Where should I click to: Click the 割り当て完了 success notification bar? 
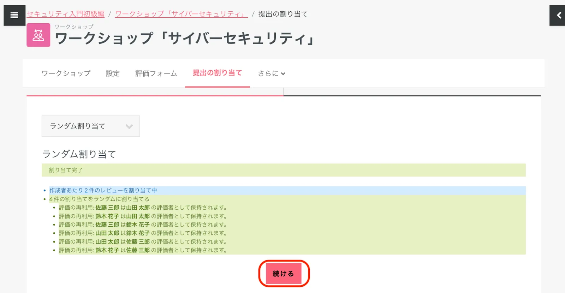click(283, 170)
